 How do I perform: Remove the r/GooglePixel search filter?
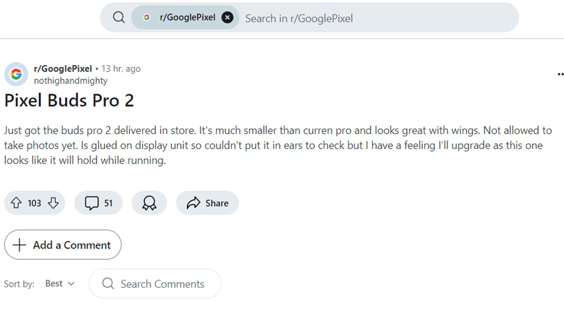(x=227, y=18)
